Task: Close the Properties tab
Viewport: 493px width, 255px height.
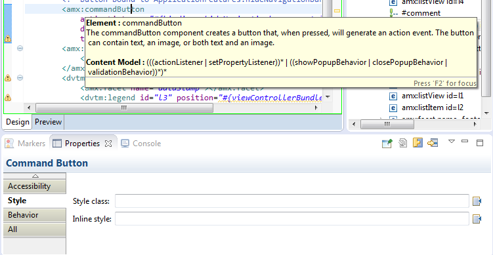Action: pyautogui.click(x=108, y=144)
